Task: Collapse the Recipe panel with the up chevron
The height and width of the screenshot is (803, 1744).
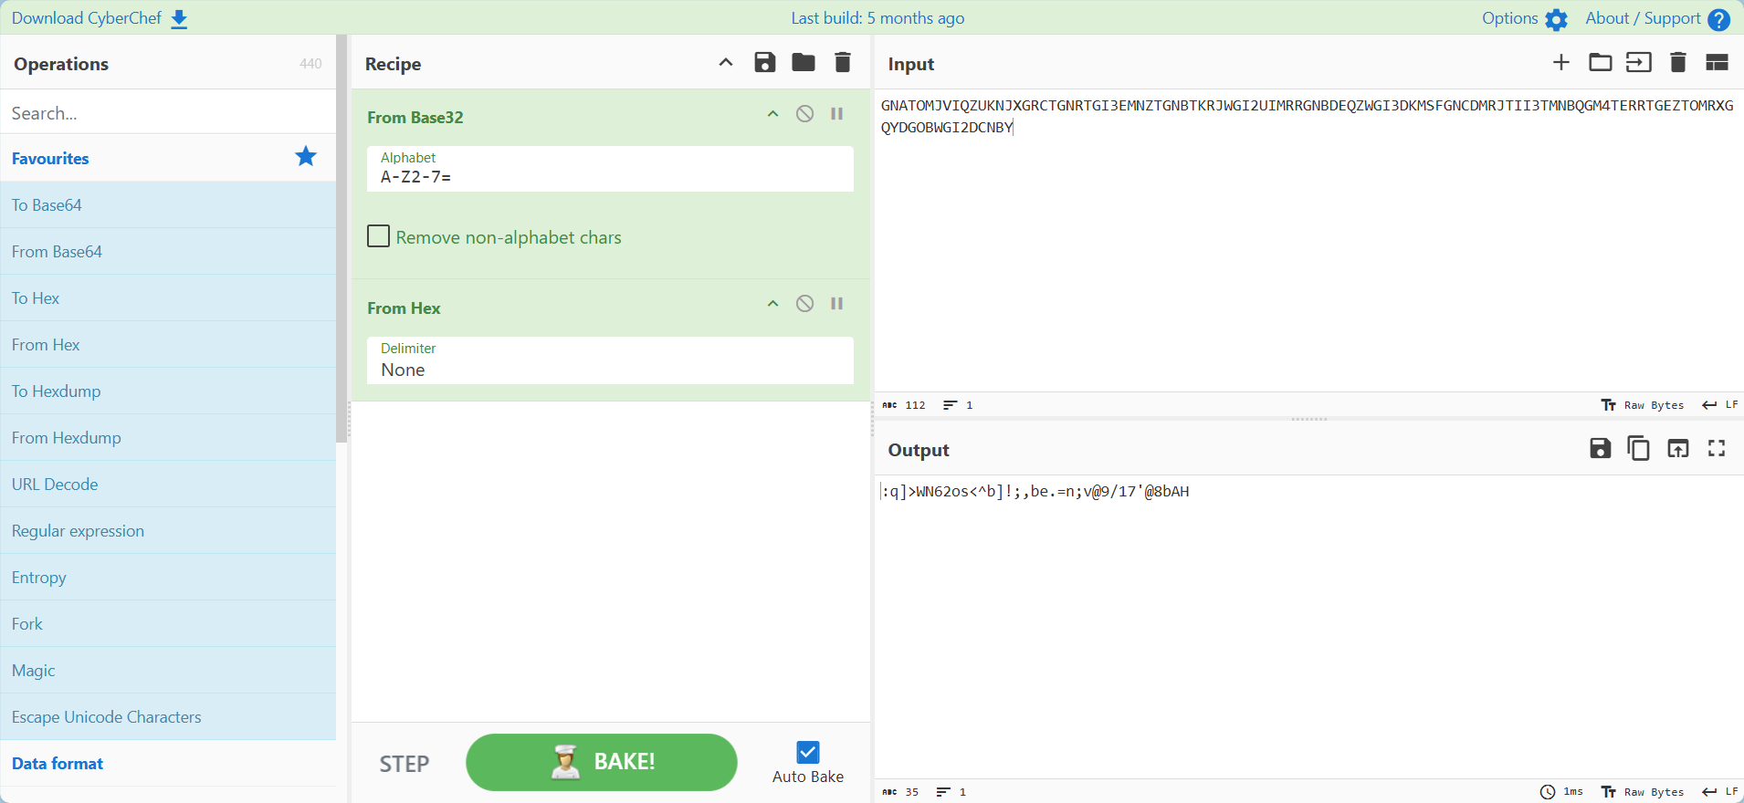Action: (x=726, y=62)
